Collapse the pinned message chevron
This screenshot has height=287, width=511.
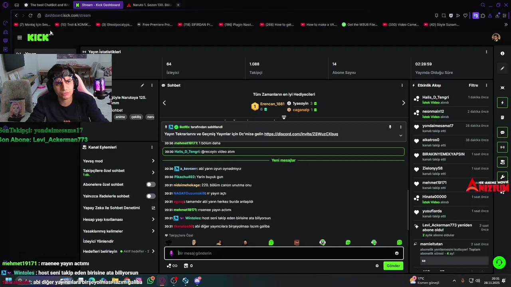[400, 136]
